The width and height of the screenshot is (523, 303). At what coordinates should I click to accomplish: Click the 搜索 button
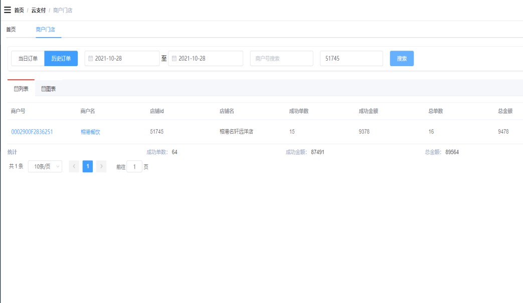click(402, 59)
